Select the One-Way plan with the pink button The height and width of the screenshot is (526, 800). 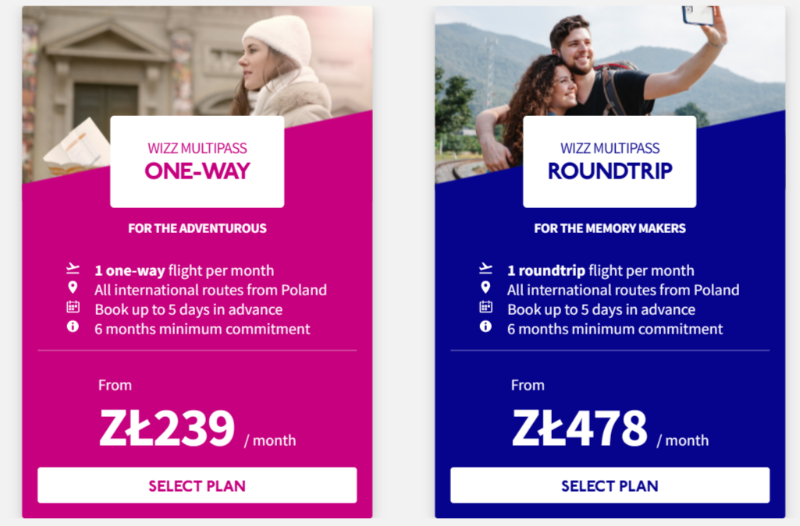197,485
